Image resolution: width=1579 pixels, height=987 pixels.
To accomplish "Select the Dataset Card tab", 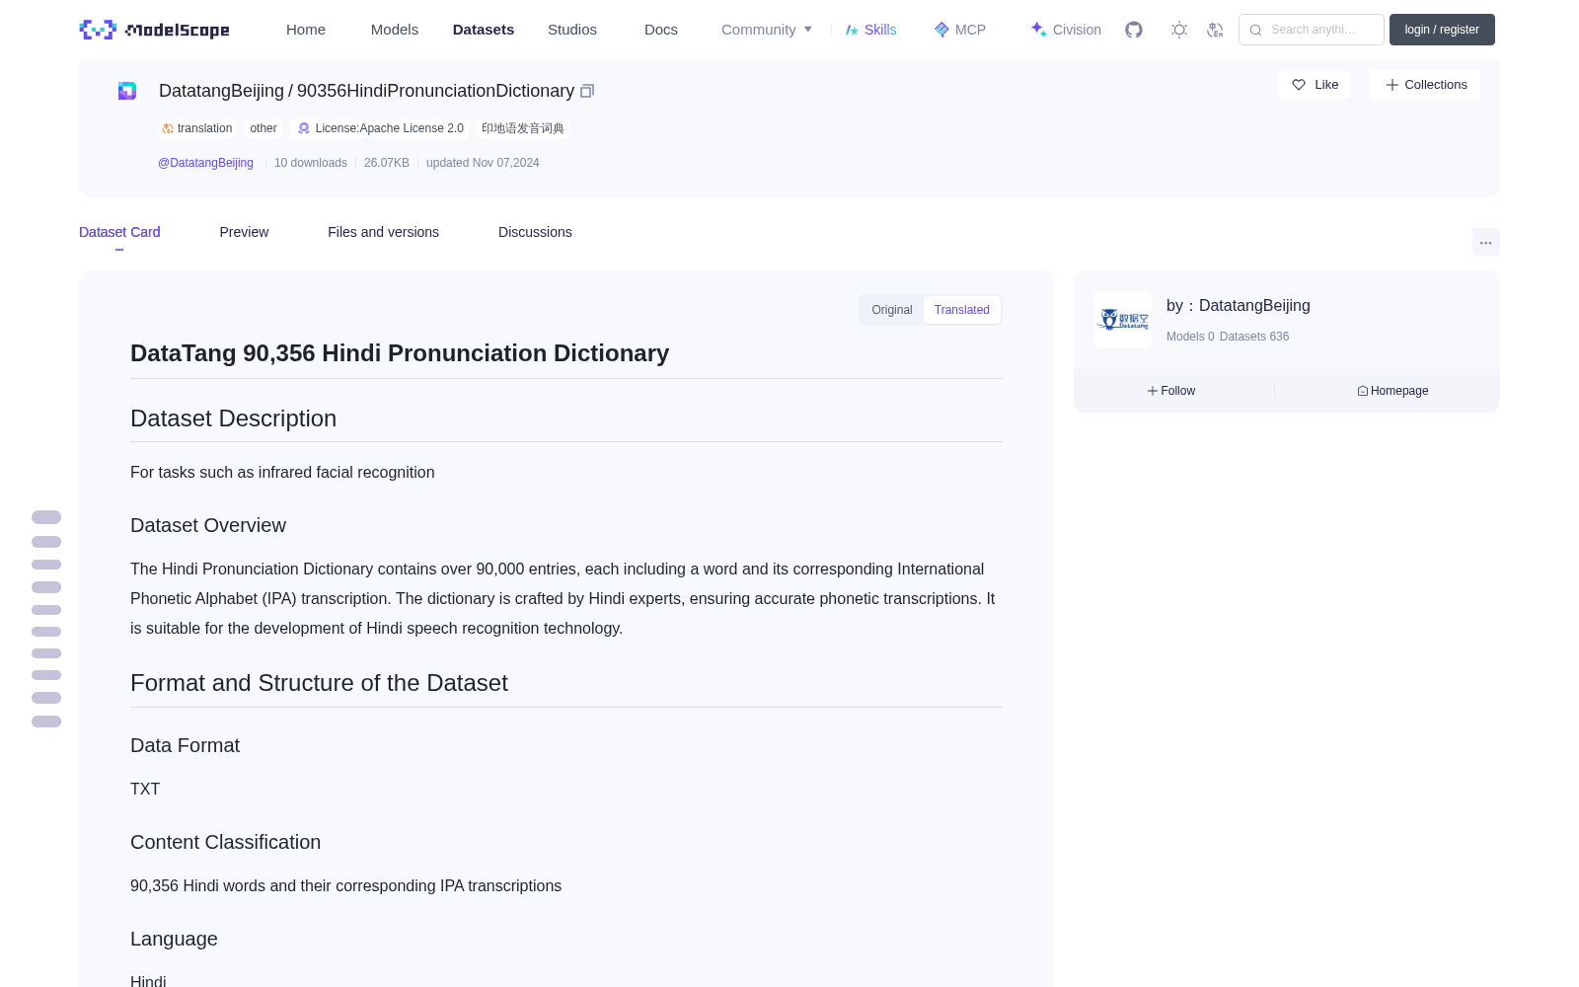I will tap(119, 232).
